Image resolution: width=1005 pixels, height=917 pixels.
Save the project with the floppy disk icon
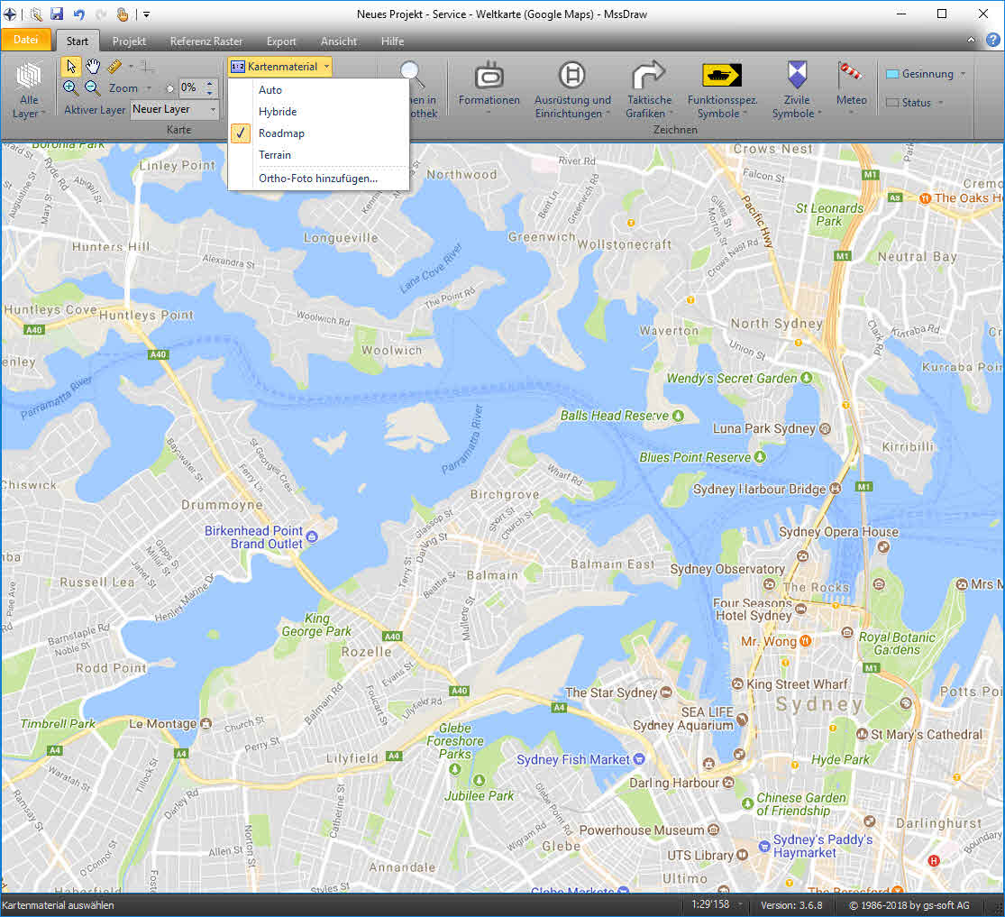pos(57,14)
